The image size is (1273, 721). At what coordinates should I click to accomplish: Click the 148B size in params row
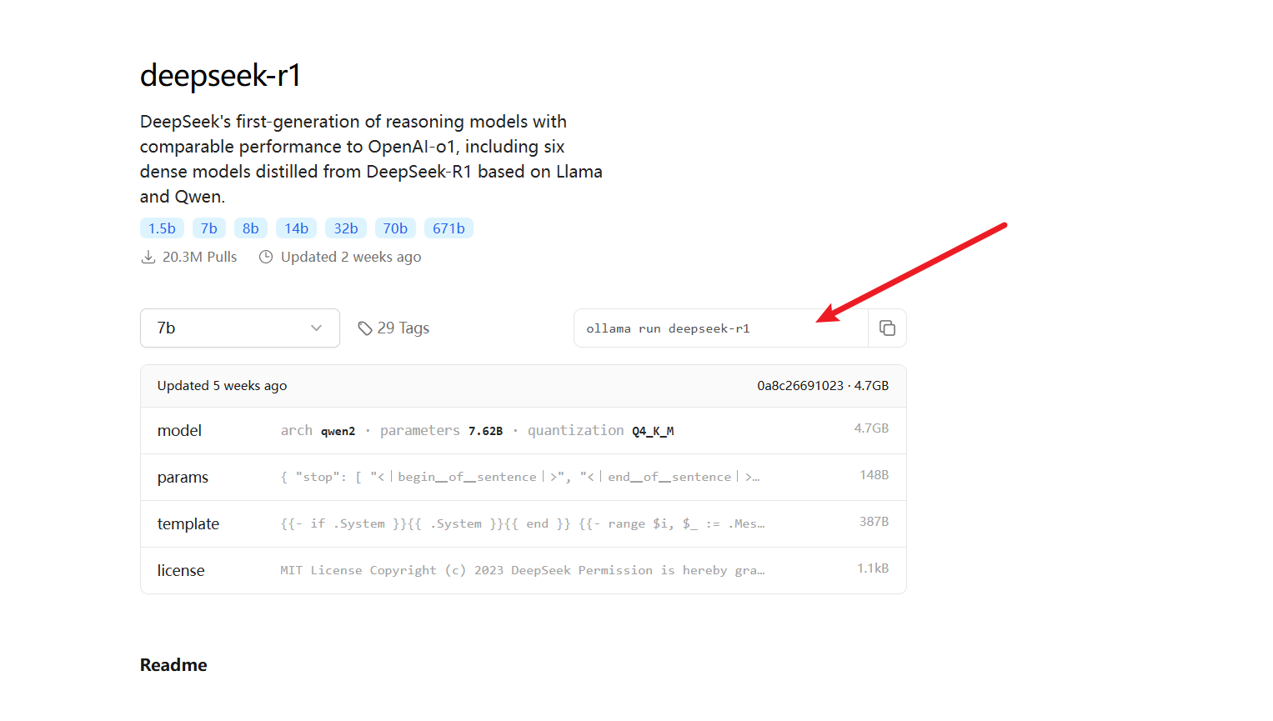tap(875, 475)
